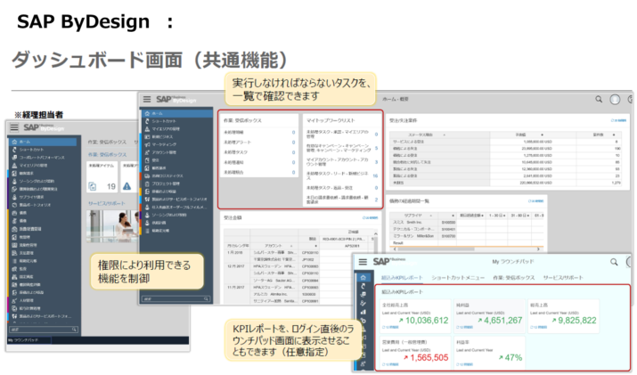Image resolution: width=637 pixels, height=375 pixels.
Task: Click warning triangle icon on alert tile
Action: point(127,186)
